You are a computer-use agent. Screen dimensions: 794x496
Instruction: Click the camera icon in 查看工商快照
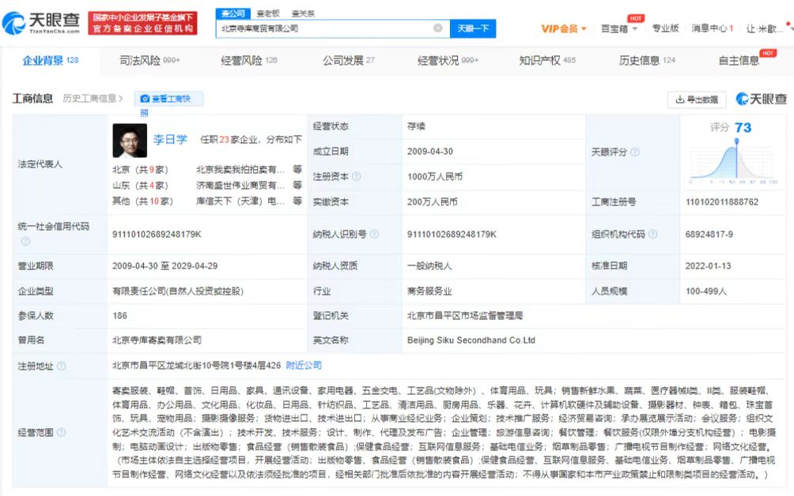pyautogui.click(x=145, y=99)
